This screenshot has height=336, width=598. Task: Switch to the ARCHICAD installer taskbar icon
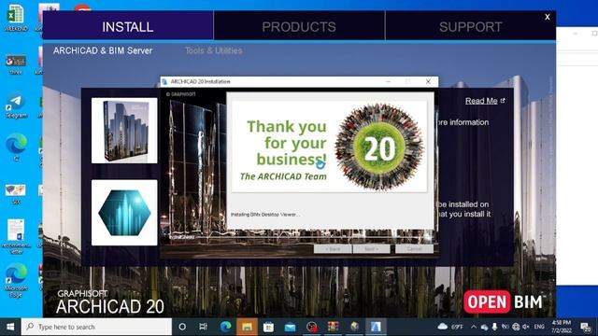tap(376, 327)
